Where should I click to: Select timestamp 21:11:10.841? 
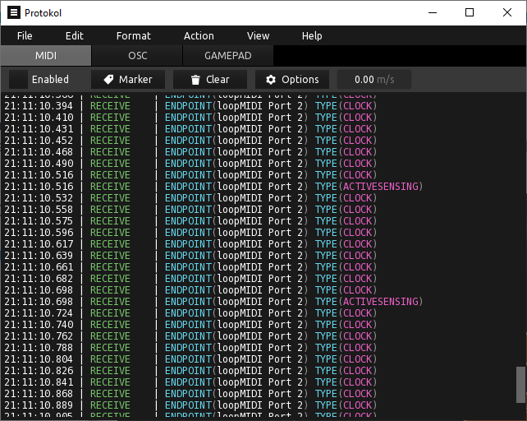pyautogui.click(x=39, y=382)
